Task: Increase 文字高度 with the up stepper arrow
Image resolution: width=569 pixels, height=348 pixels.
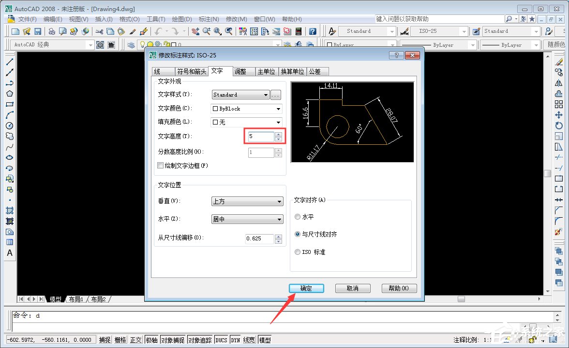Action: 278,134
